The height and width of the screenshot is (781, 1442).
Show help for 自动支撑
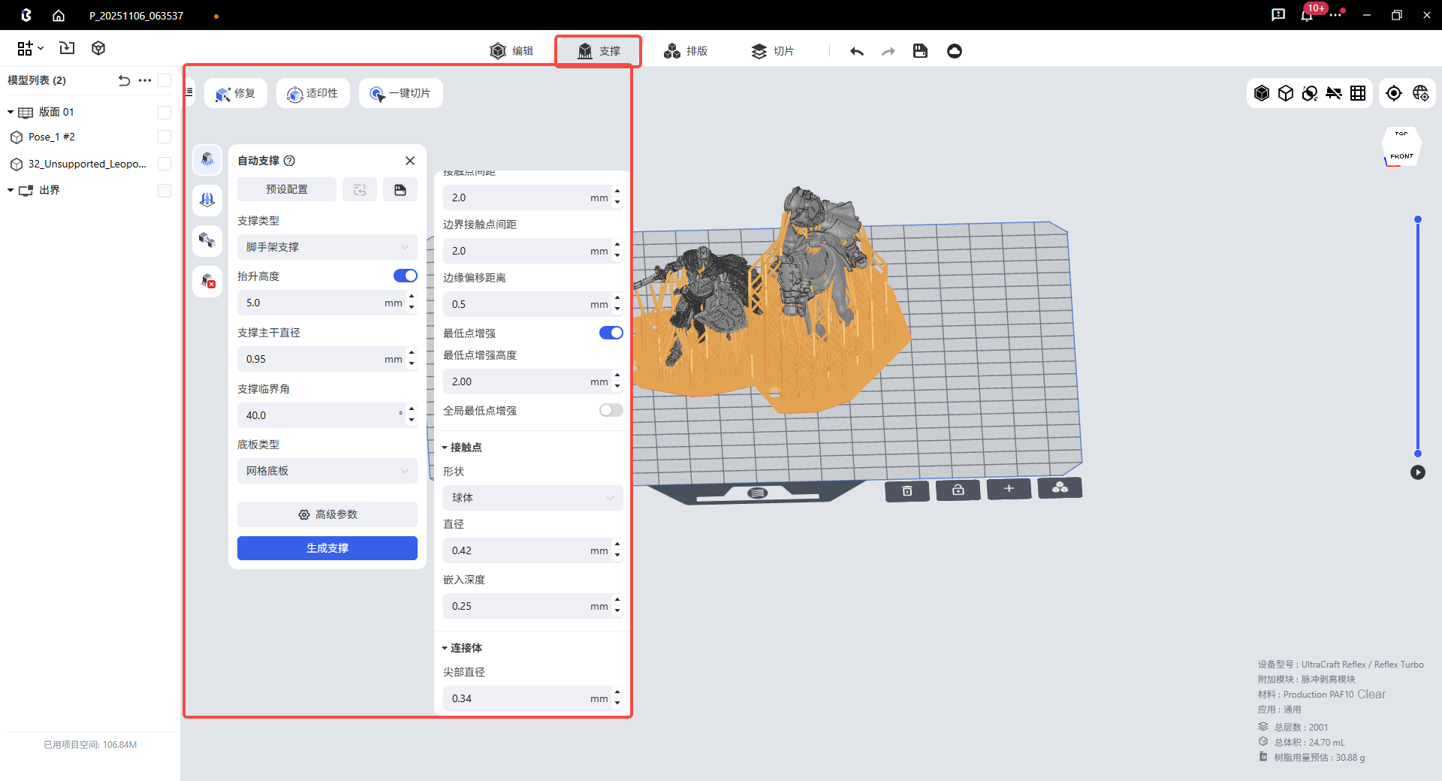pos(289,161)
